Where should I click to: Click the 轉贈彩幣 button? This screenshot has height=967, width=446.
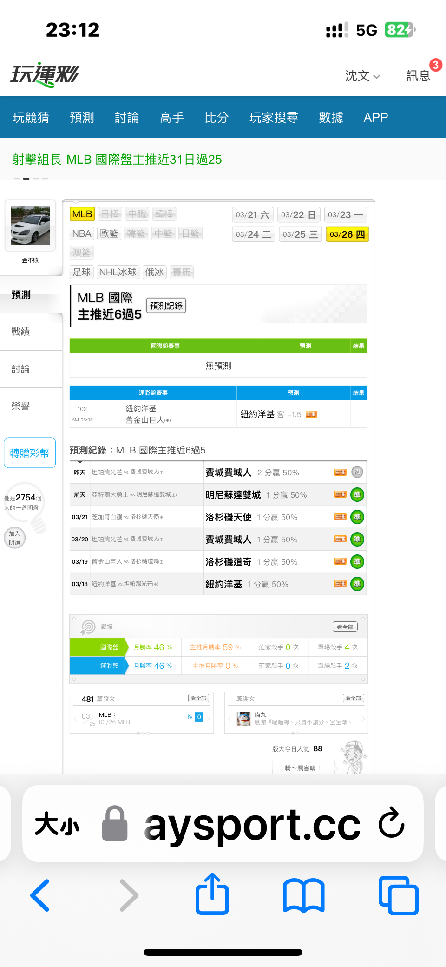[x=30, y=453]
